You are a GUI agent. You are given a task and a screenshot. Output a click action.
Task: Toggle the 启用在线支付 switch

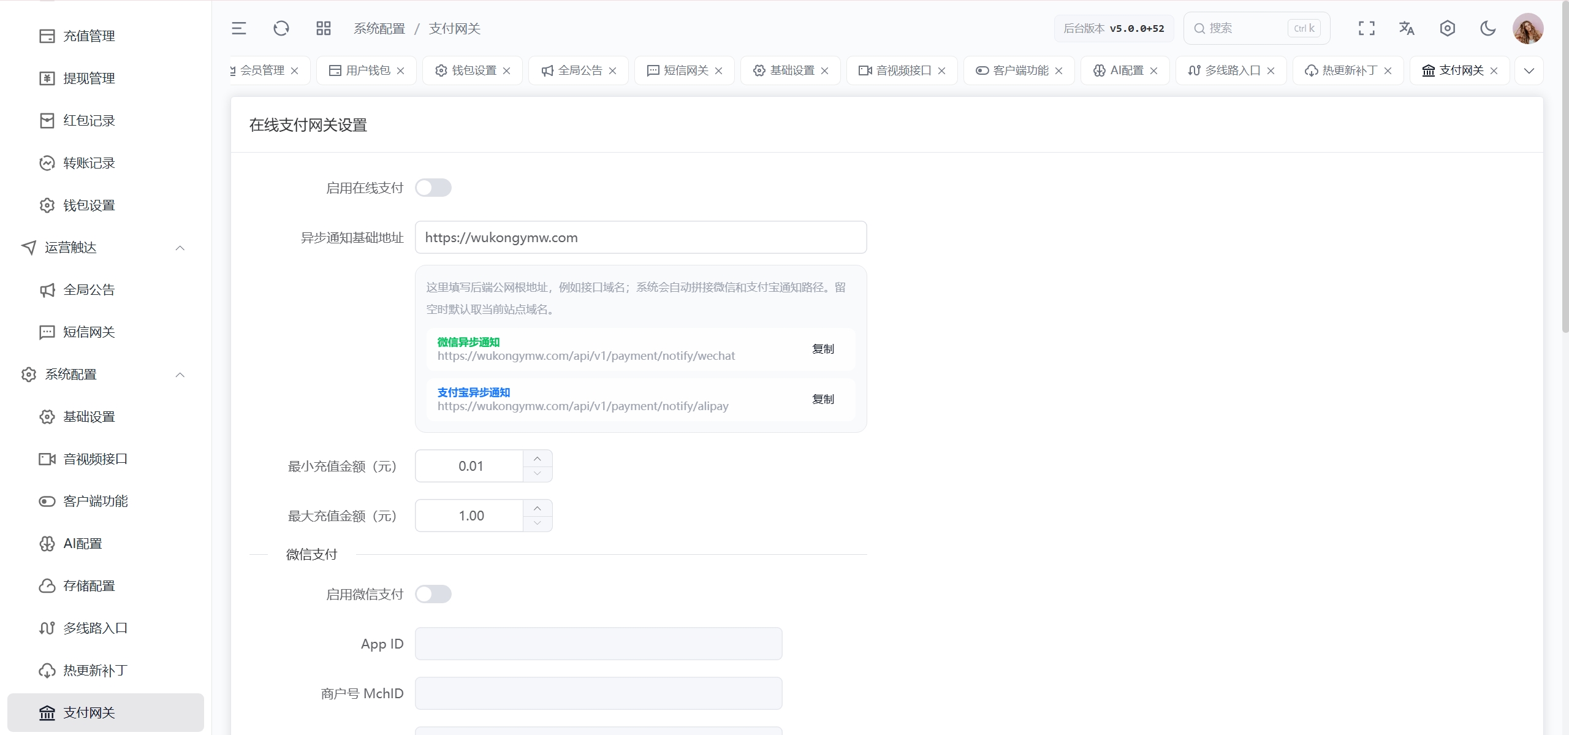[433, 188]
